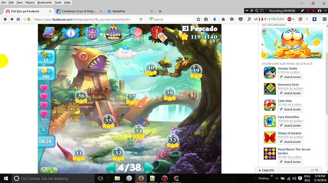Bookmark this page with star icon

point(199,19)
